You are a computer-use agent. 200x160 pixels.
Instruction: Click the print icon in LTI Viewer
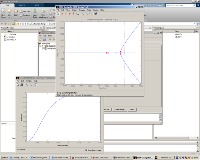point(22,85)
